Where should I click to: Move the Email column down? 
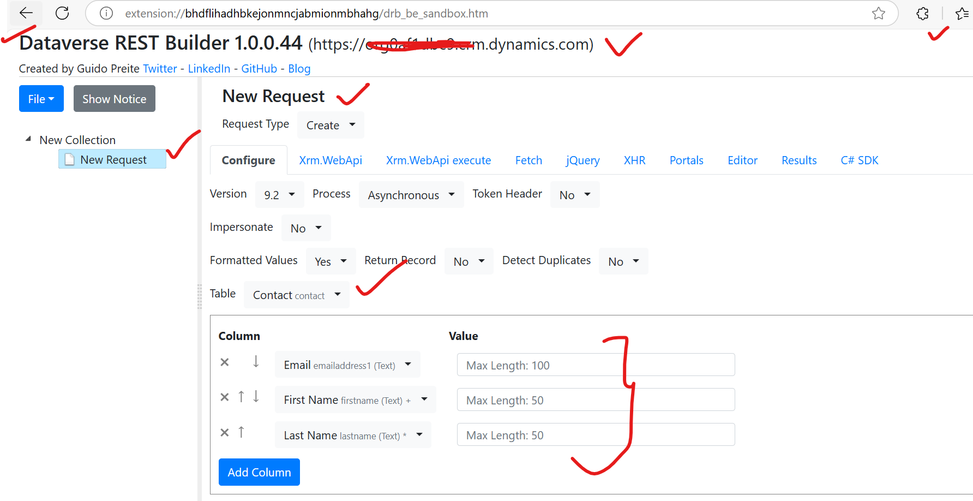click(x=256, y=362)
